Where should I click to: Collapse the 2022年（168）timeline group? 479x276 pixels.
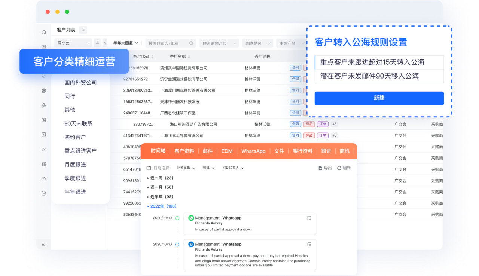click(148, 206)
